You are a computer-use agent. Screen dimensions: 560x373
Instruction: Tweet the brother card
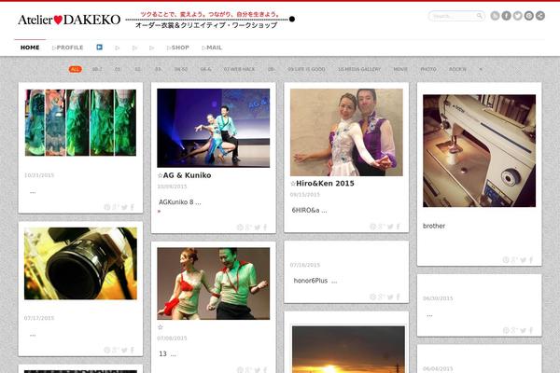(524, 260)
